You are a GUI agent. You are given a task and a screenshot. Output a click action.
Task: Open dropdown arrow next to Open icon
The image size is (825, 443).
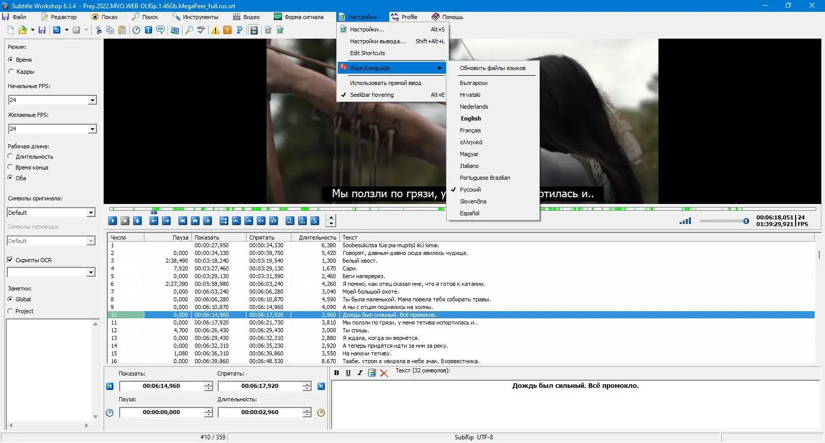point(32,30)
